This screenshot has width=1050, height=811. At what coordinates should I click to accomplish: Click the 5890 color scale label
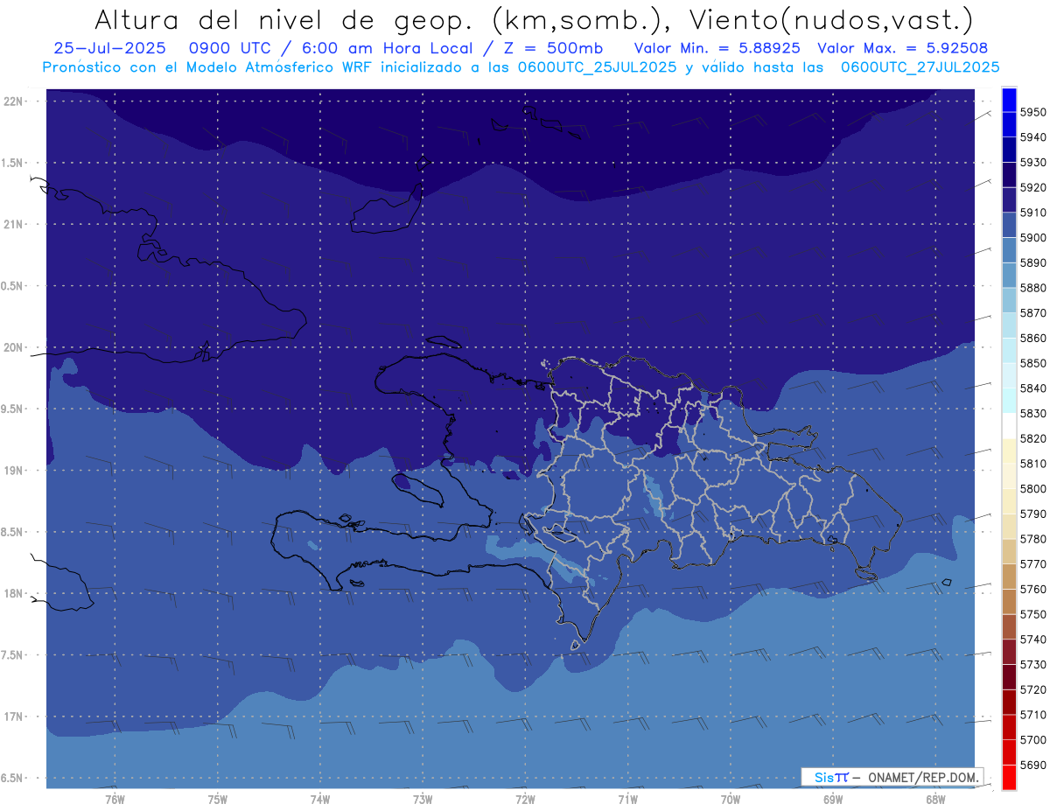[1032, 262]
